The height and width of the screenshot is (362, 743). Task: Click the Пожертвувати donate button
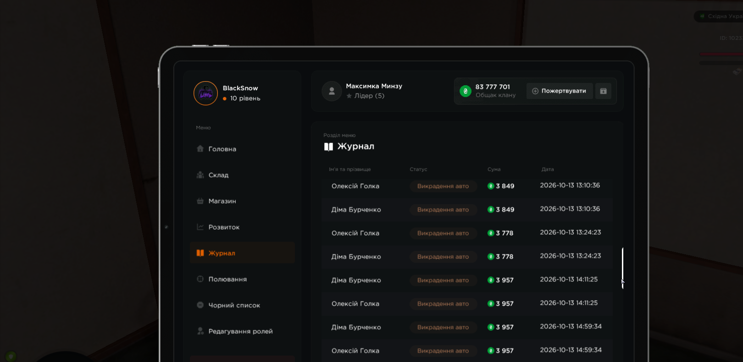click(560, 91)
